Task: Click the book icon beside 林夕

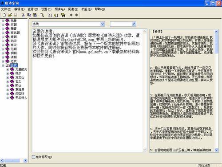Action: pyautogui.click(x=12, y=73)
